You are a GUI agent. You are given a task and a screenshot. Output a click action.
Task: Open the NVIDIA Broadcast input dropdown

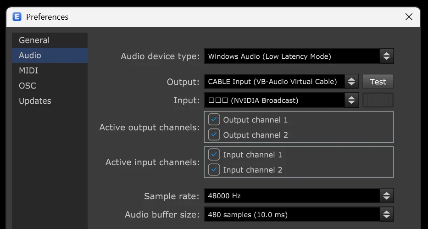click(281, 100)
